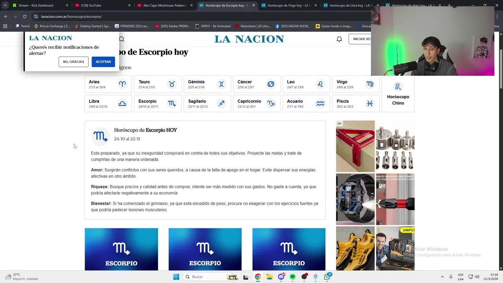Select the Acuario waves symbol icon
The height and width of the screenshot is (283, 503).
320,103
